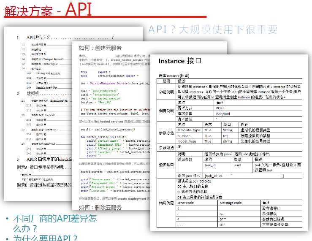Select the 'Message code' column header

pos(239,203)
